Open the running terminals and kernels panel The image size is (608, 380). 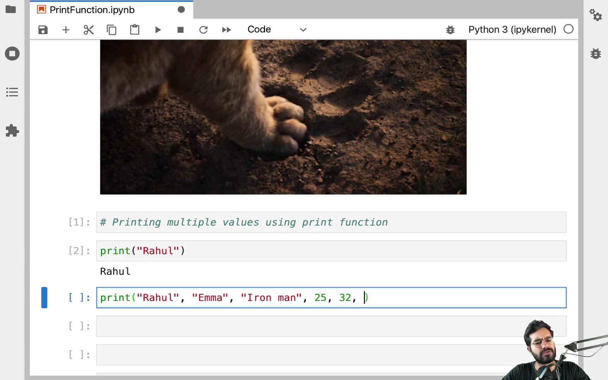12,54
